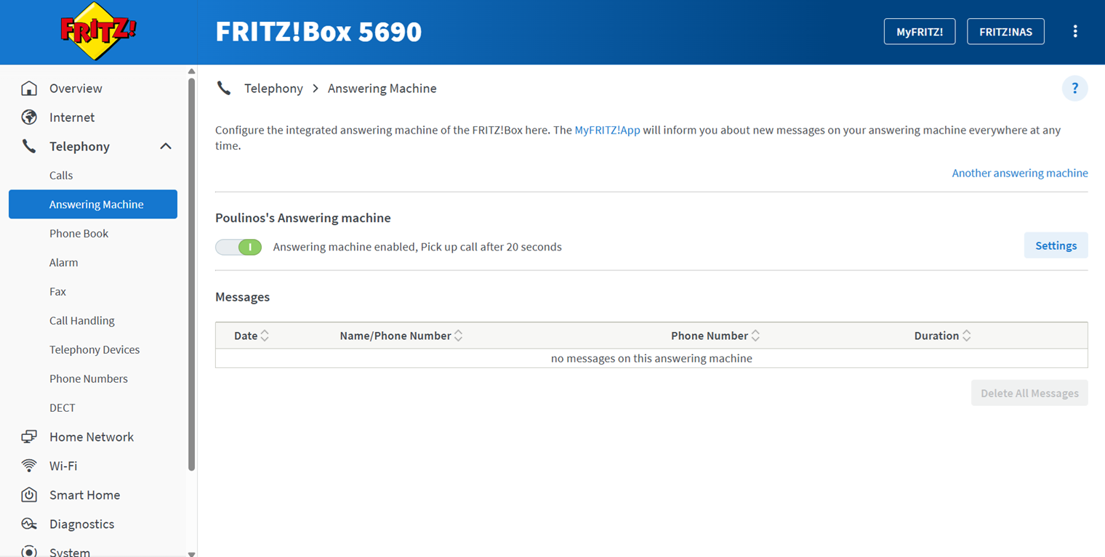Click the Diagnostics pulse icon
Viewport: 1105px width, 557px height.
pyautogui.click(x=29, y=524)
